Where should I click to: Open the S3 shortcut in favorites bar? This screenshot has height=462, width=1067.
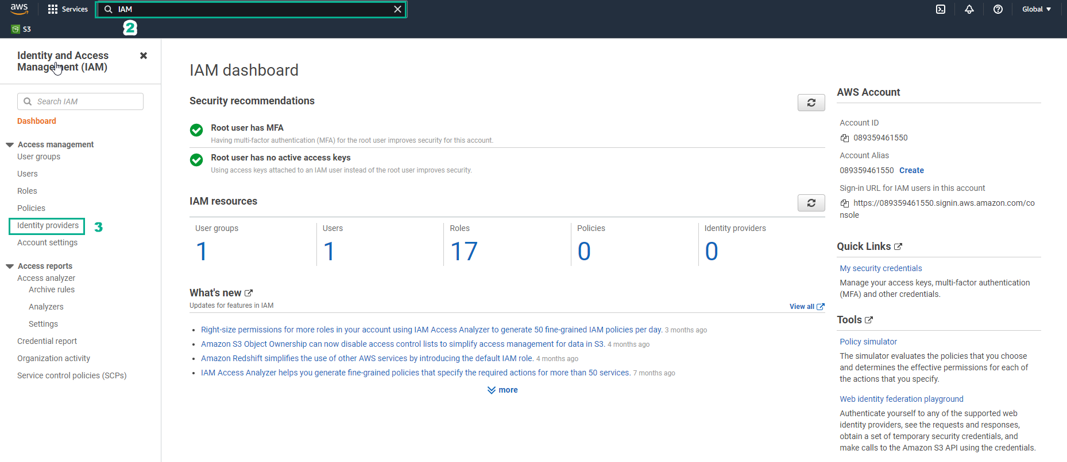[x=21, y=29]
